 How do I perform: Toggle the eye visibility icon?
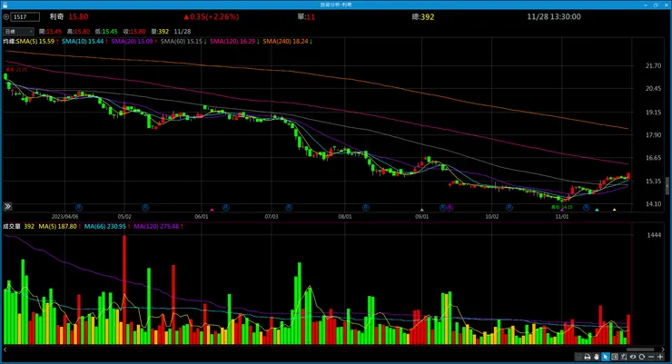click(633, 357)
